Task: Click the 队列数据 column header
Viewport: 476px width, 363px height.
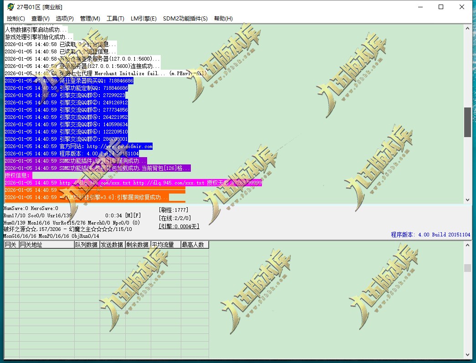Action: coord(87,245)
